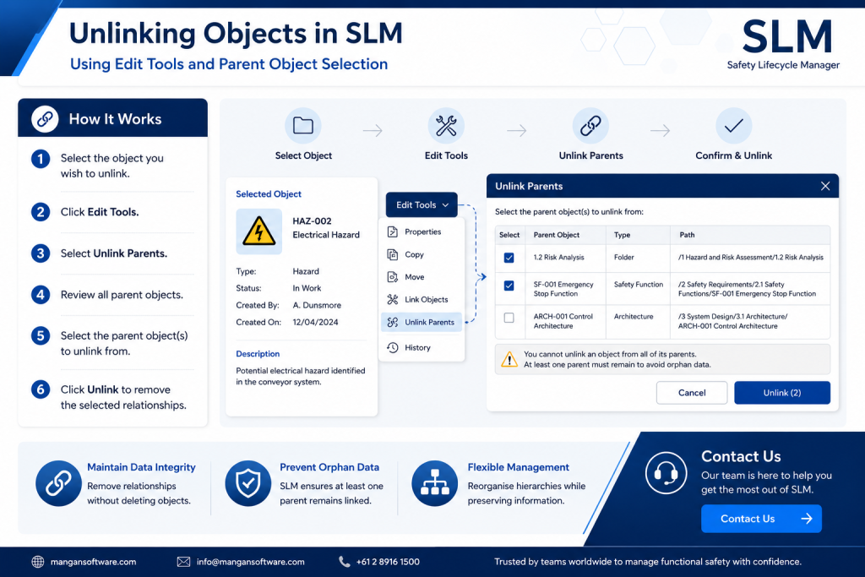The height and width of the screenshot is (577, 865).
Task: Click the 1.2 Risk Analysis parent name
Action: pyautogui.click(x=558, y=258)
